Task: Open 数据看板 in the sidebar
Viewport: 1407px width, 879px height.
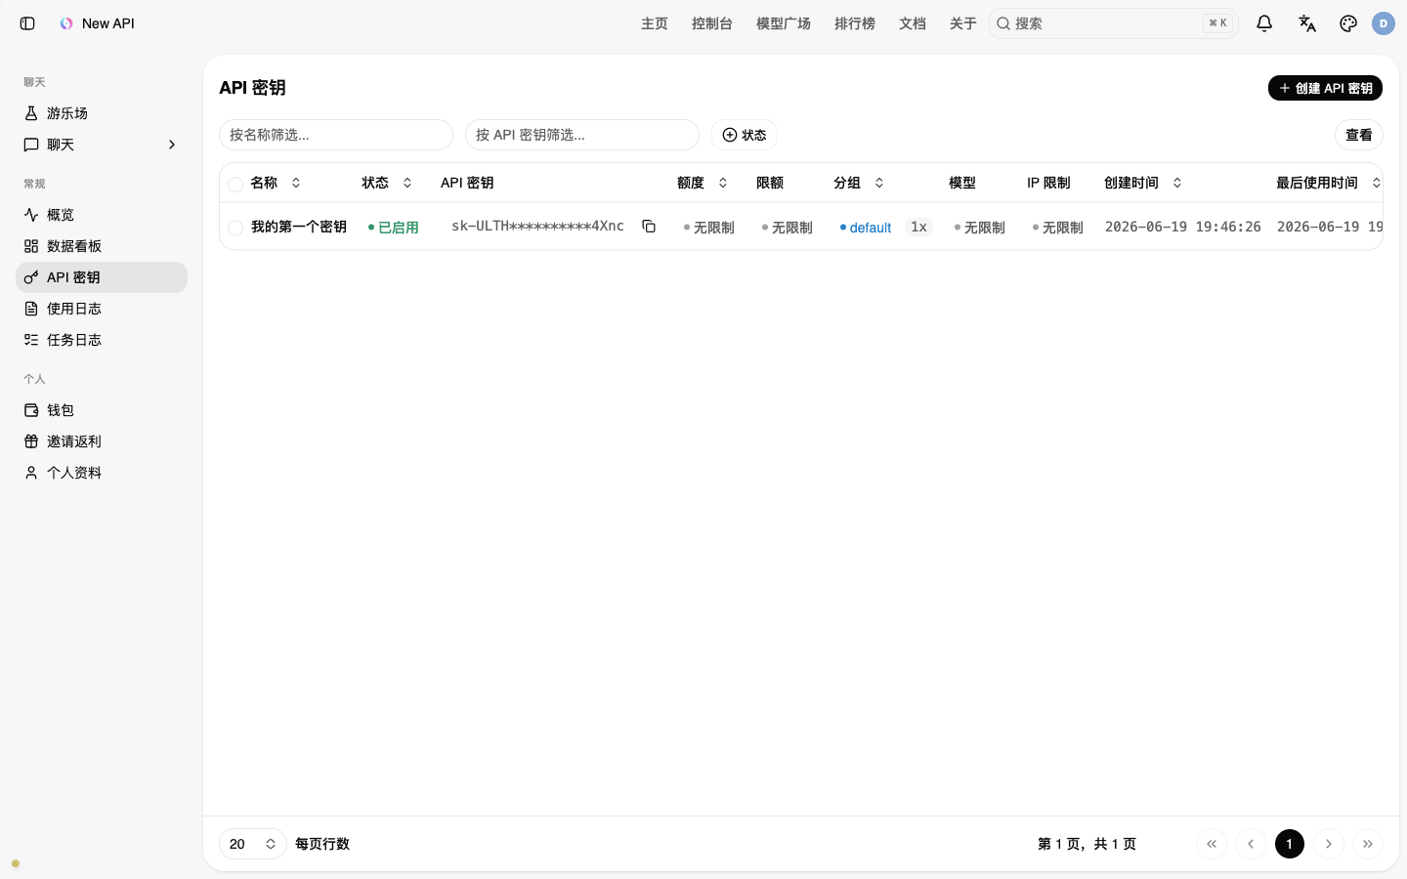Action: pyautogui.click(x=102, y=246)
